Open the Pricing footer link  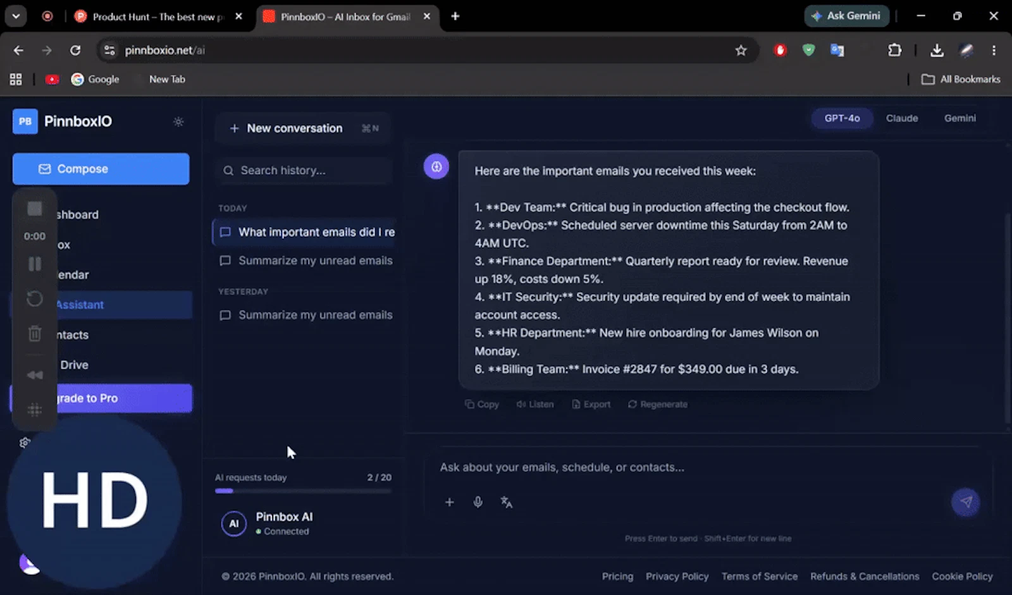617,576
